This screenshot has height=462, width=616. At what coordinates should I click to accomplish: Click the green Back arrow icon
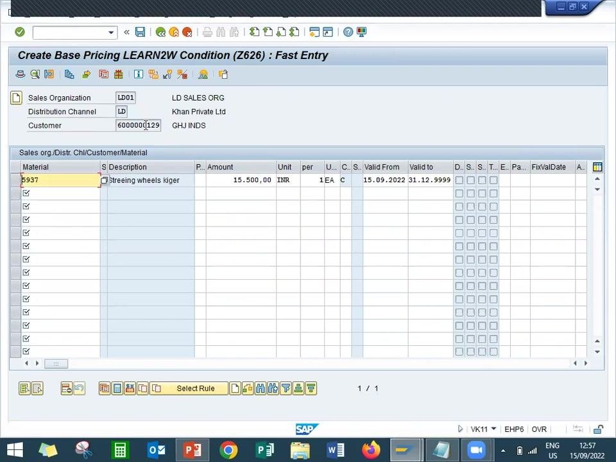(x=160, y=32)
